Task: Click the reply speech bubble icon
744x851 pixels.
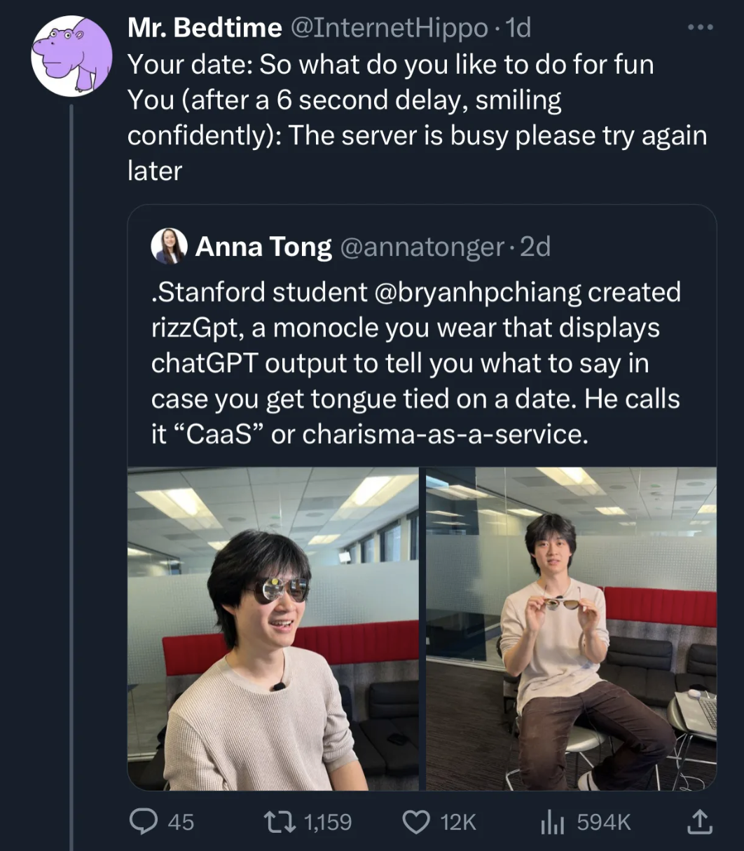Action: tap(144, 822)
